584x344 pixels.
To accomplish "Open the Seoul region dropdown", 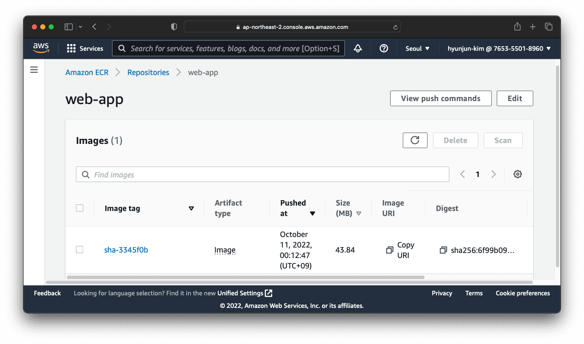I will tap(417, 48).
